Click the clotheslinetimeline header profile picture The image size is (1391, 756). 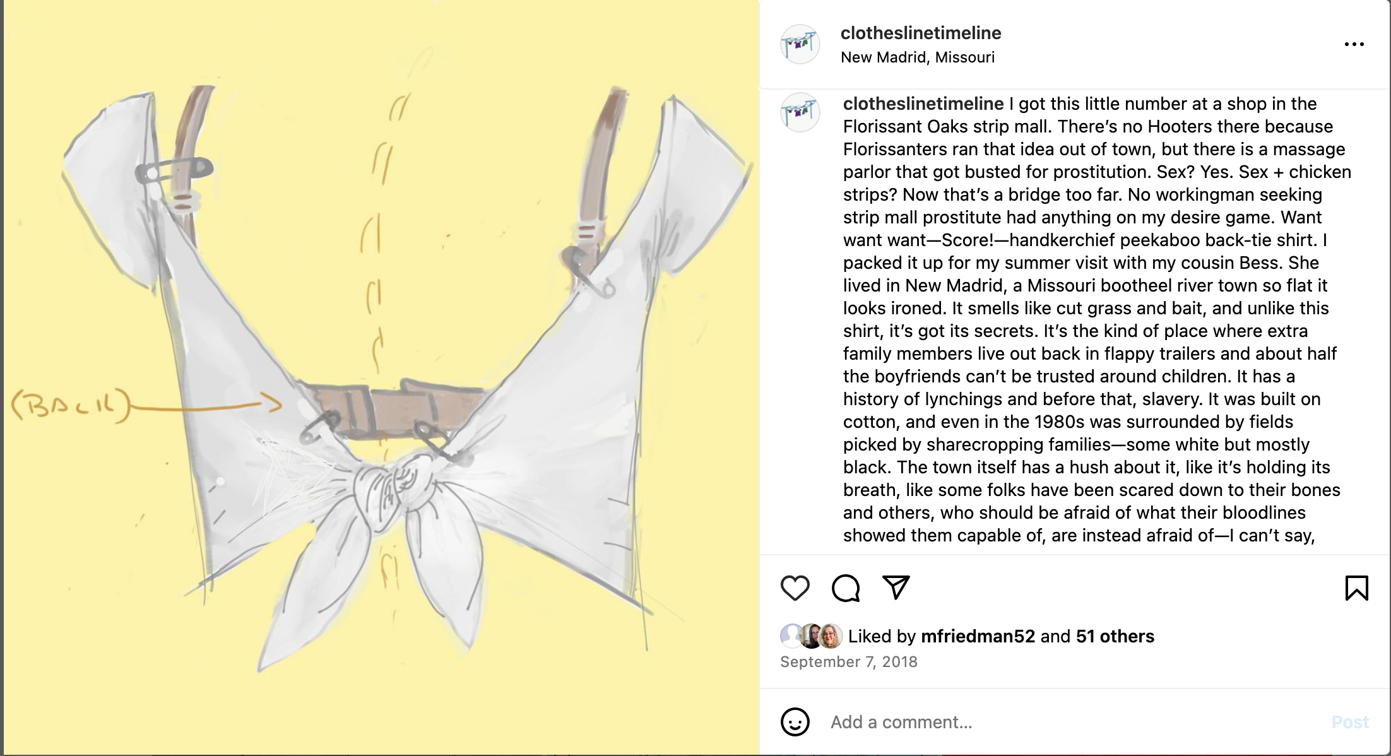point(800,44)
